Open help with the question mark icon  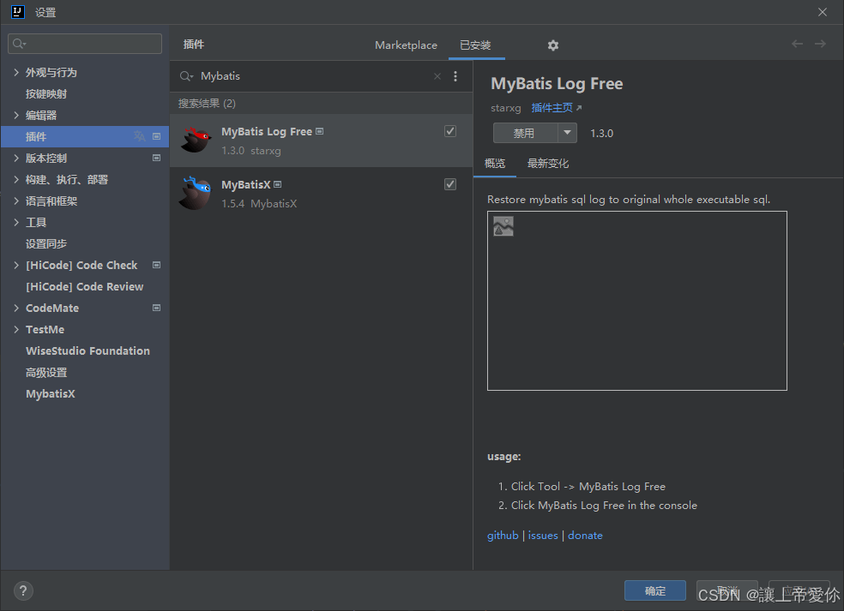pyautogui.click(x=23, y=591)
